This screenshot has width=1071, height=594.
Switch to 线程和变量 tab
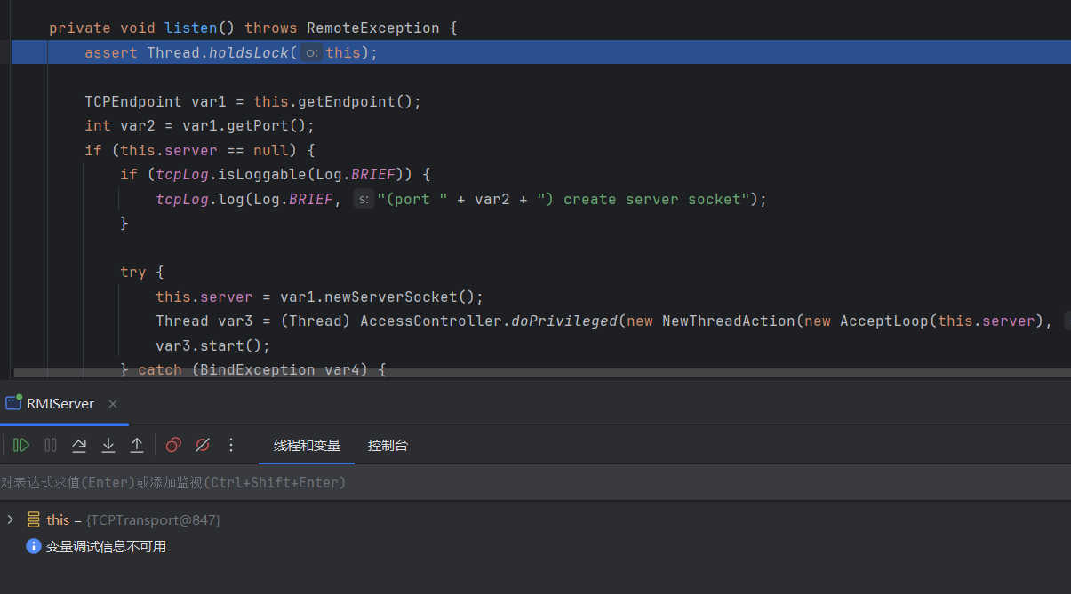[x=307, y=446]
